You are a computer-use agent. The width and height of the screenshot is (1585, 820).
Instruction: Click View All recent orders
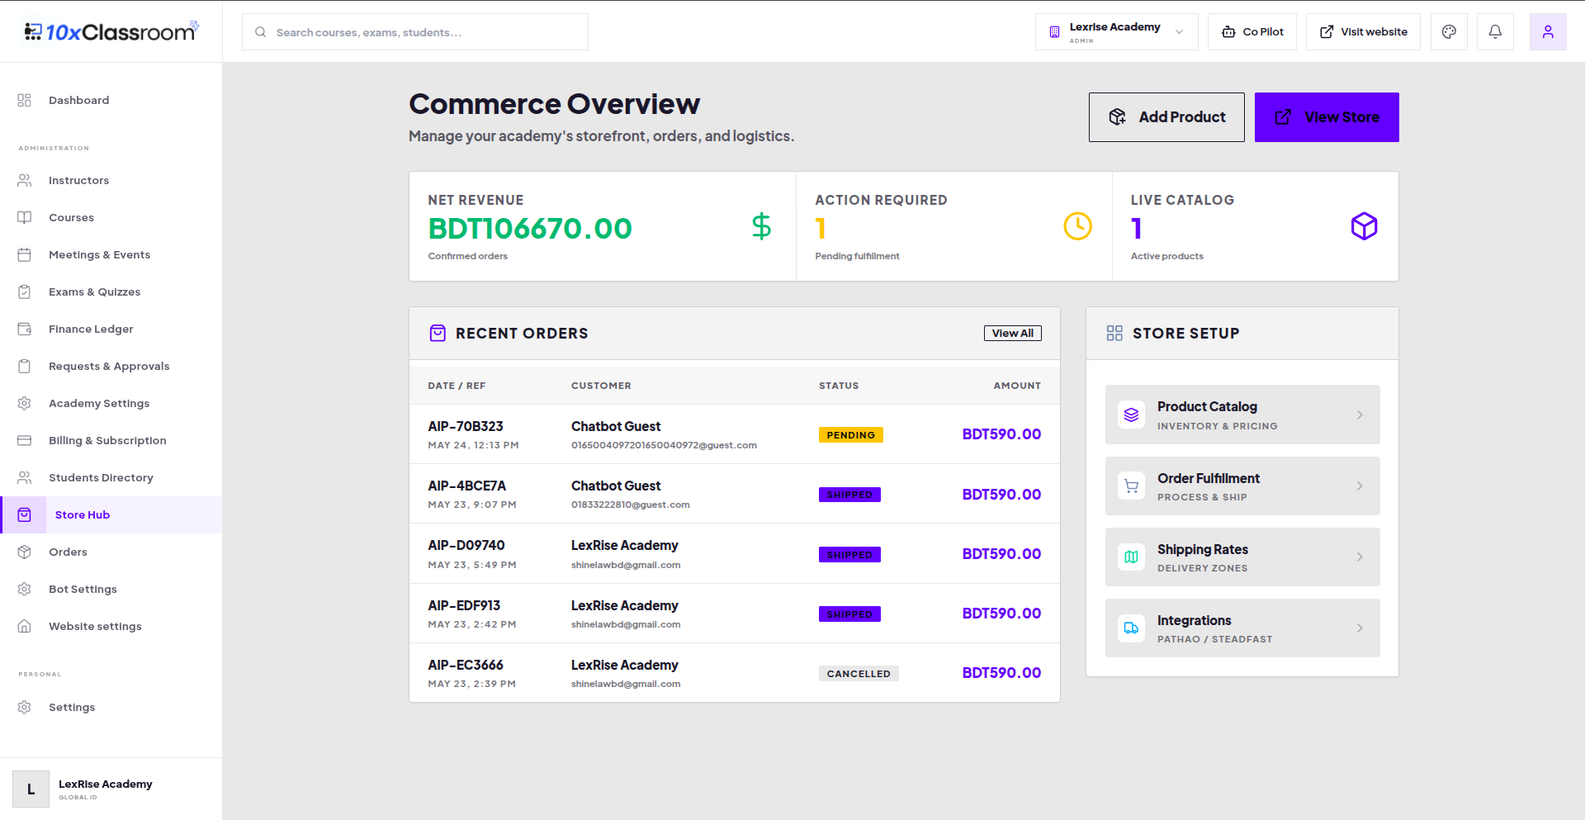click(x=1012, y=333)
